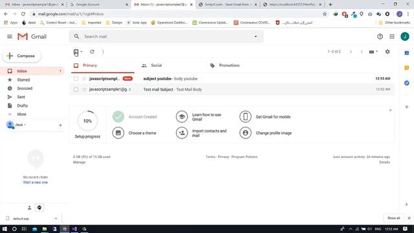The image size is (414, 233).
Task: Start a new chat with plus
Action: pyautogui.click(x=60, y=125)
